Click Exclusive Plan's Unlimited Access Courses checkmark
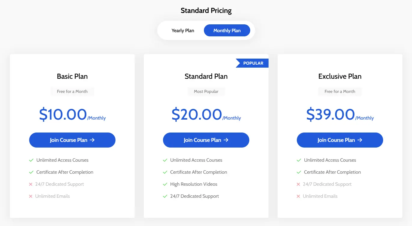This screenshot has width=412, height=226. point(299,160)
